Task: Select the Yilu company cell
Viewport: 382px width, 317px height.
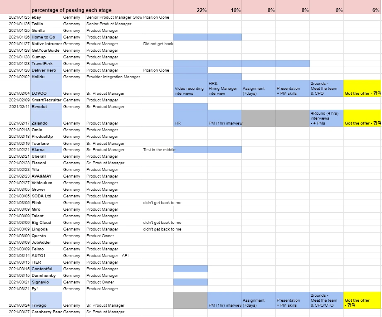Action: (x=46, y=169)
